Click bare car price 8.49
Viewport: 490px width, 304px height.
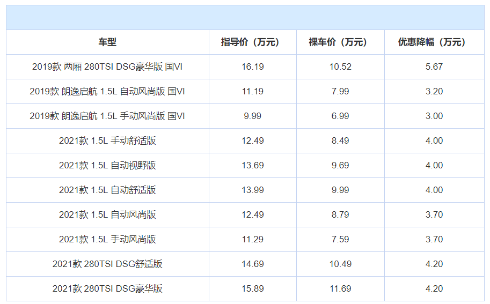pos(340,141)
